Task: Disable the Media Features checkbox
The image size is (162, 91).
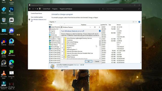Action: tap(64, 57)
